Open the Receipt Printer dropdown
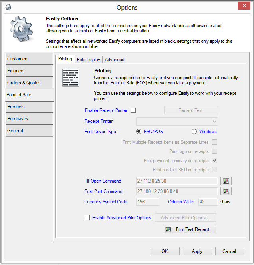The image size is (254, 265). coord(177,121)
